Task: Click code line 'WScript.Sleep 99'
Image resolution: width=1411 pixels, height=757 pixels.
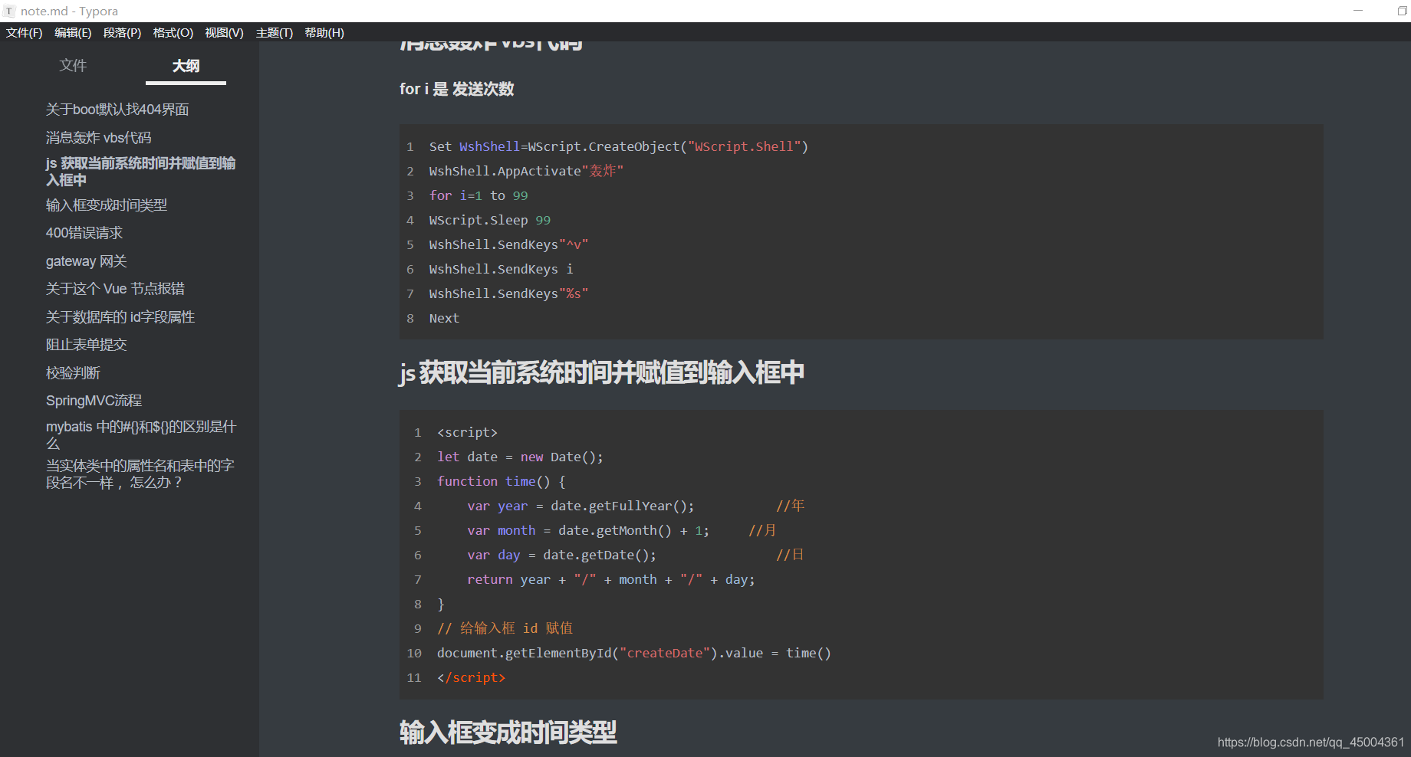Action: (490, 220)
